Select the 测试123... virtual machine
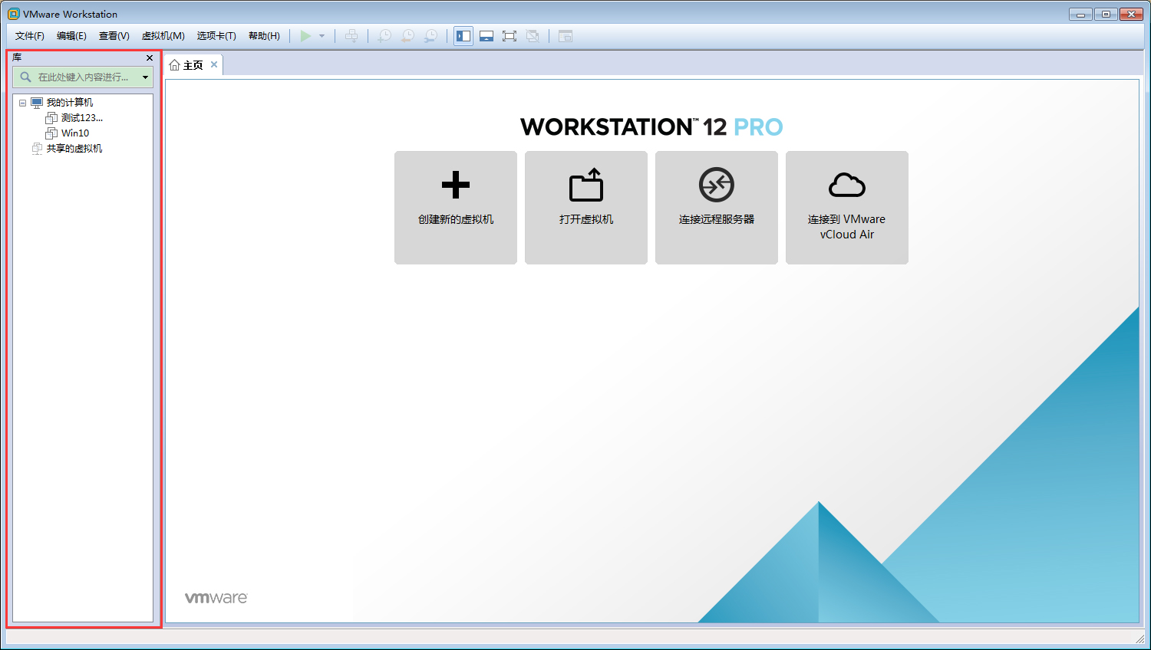The image size is (1151, 650). 82,118
